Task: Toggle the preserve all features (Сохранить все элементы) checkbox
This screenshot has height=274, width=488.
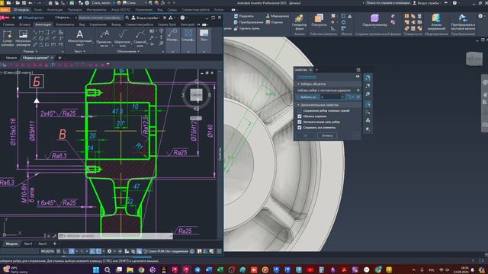Action: point(300,127)
